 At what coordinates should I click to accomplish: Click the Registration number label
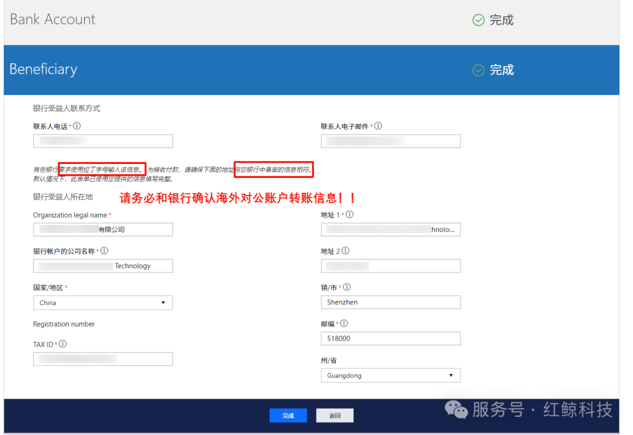(x=64, y=324)
